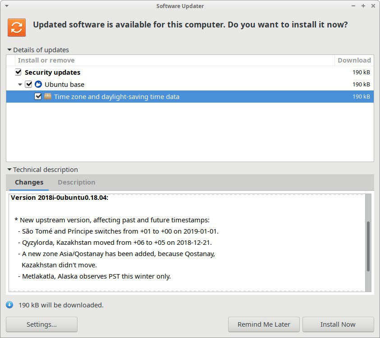Screen dimensions: 380x338
Task: Click the package box icon beside Time zone data
Action: click(48, 96)
